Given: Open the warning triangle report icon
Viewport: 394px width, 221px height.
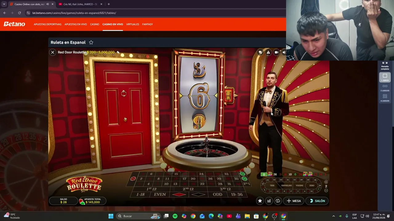Looking at the screenshot, I should coord(268,52).
